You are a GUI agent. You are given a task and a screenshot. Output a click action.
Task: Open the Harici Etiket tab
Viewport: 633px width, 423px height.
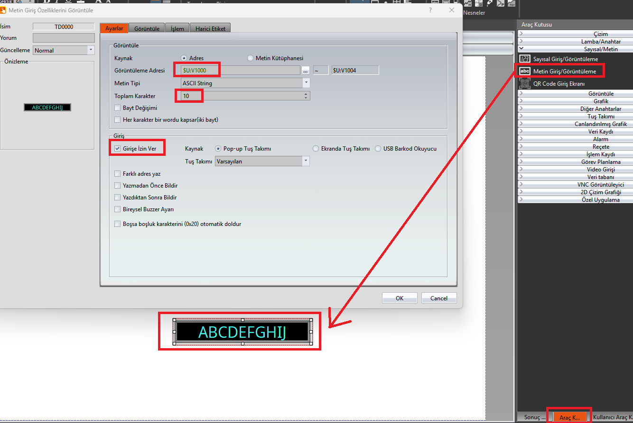[x=210, y=28]
